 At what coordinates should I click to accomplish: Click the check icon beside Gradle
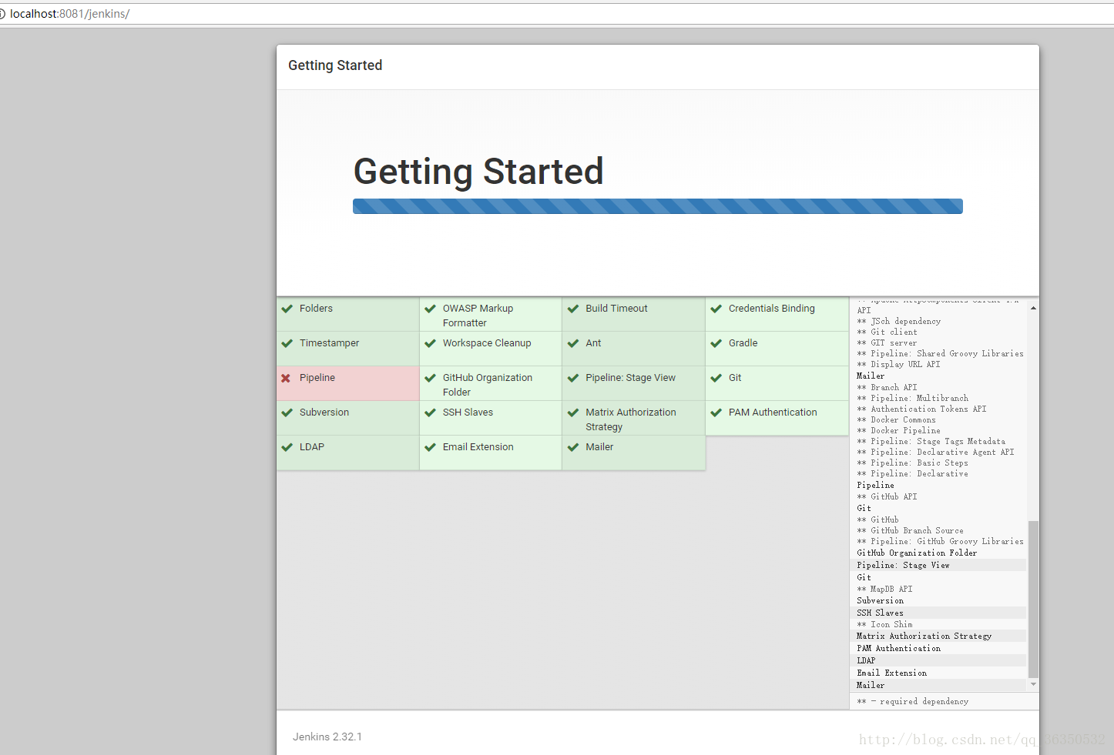point(716,343)
